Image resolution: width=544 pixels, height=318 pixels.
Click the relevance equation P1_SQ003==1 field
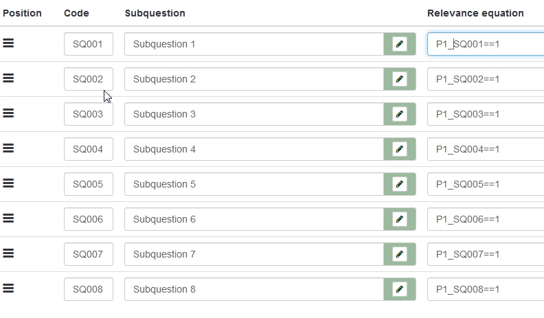485,114
